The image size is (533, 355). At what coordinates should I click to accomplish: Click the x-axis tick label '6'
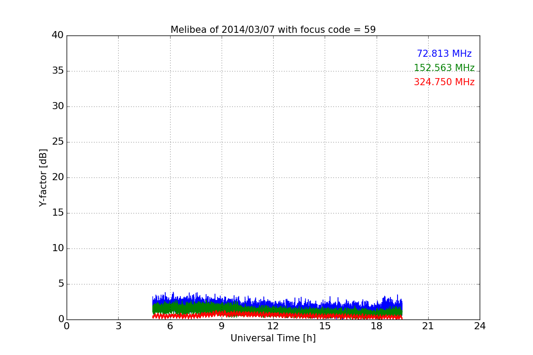[170, 326]
